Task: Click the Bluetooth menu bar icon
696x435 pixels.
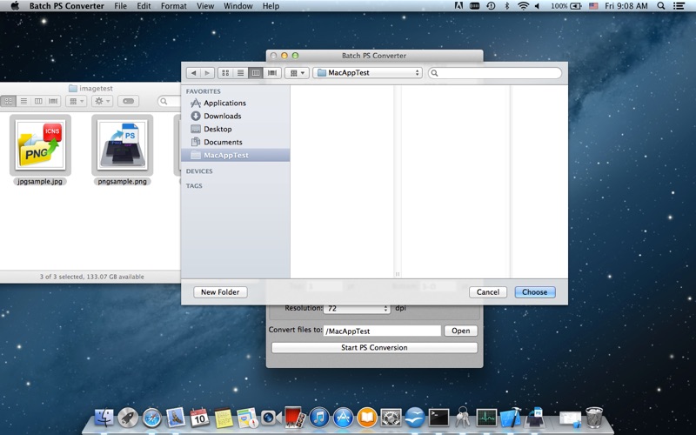Action: point(507,6)
